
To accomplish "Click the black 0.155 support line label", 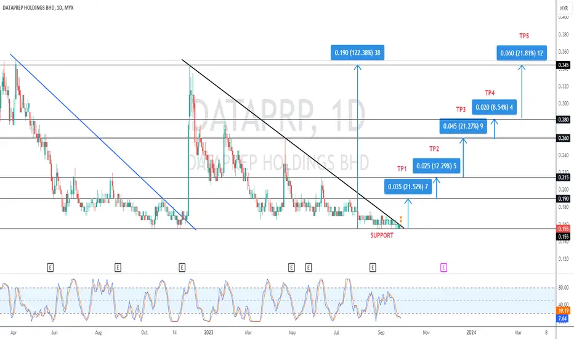I will click(x=564, y=237).
